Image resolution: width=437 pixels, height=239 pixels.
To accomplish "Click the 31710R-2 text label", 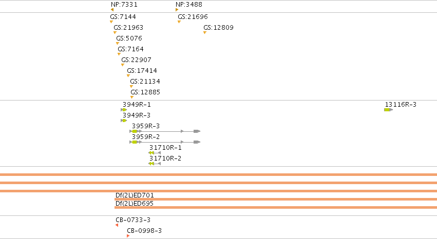I will coord(165,158).
